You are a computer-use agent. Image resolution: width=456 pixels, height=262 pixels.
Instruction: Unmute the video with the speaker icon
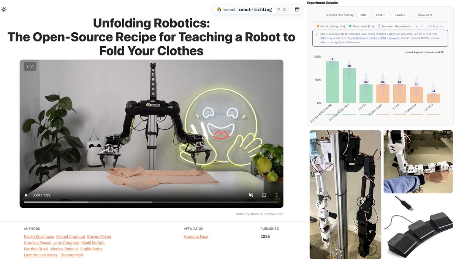pos(251,195)
